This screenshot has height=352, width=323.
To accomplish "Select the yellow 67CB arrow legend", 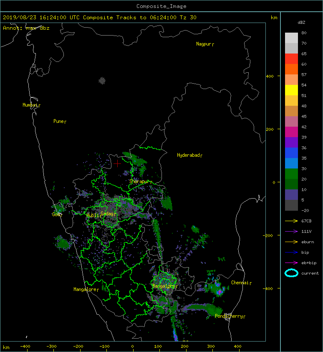I will pyautogui.click(x=291, y=221).
